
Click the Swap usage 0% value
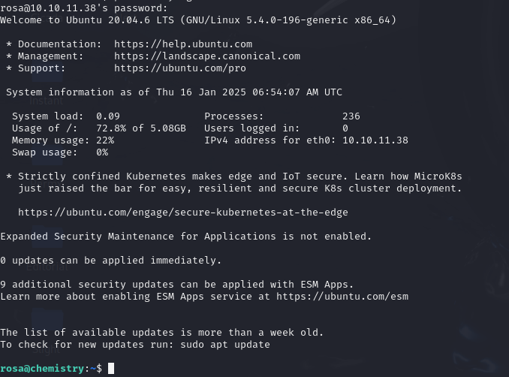click(102, 152)
